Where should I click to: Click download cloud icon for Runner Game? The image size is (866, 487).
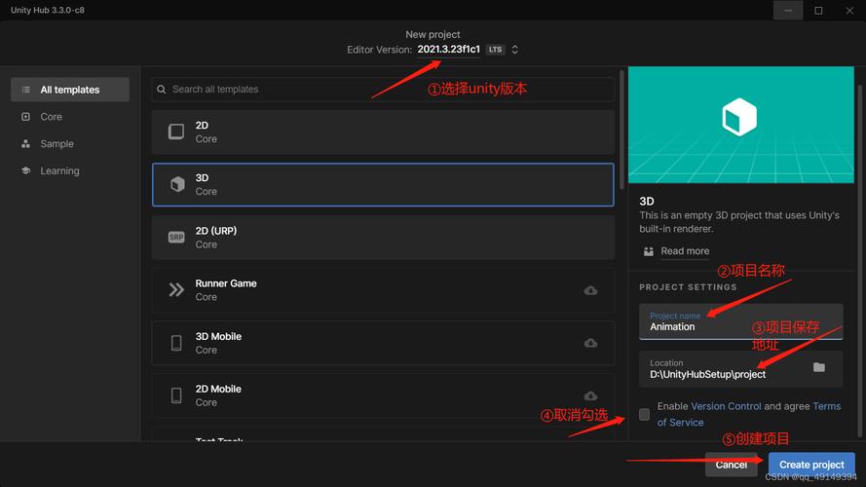pyautogui.click(x=590, y=290)
